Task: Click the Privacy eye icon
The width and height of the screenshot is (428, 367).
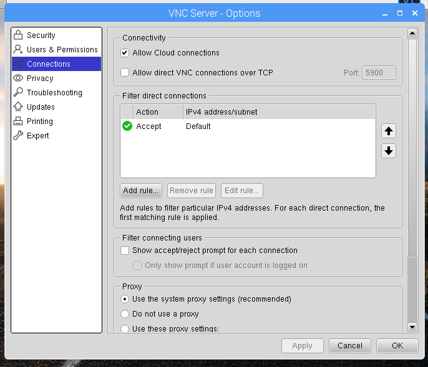Action: pos(18,79)
